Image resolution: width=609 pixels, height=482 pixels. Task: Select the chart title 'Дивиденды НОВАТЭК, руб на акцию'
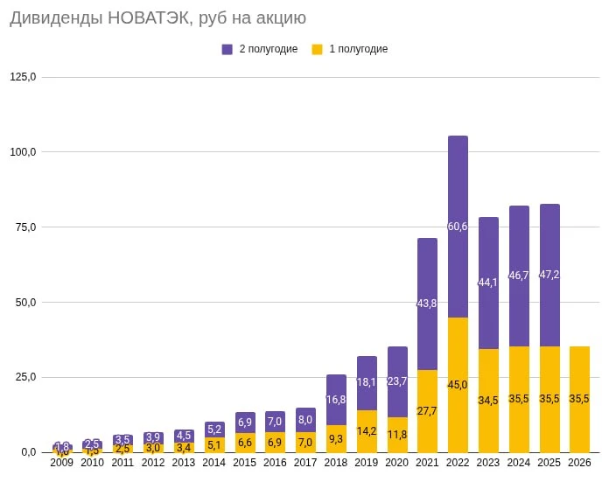tap(157, 17)
